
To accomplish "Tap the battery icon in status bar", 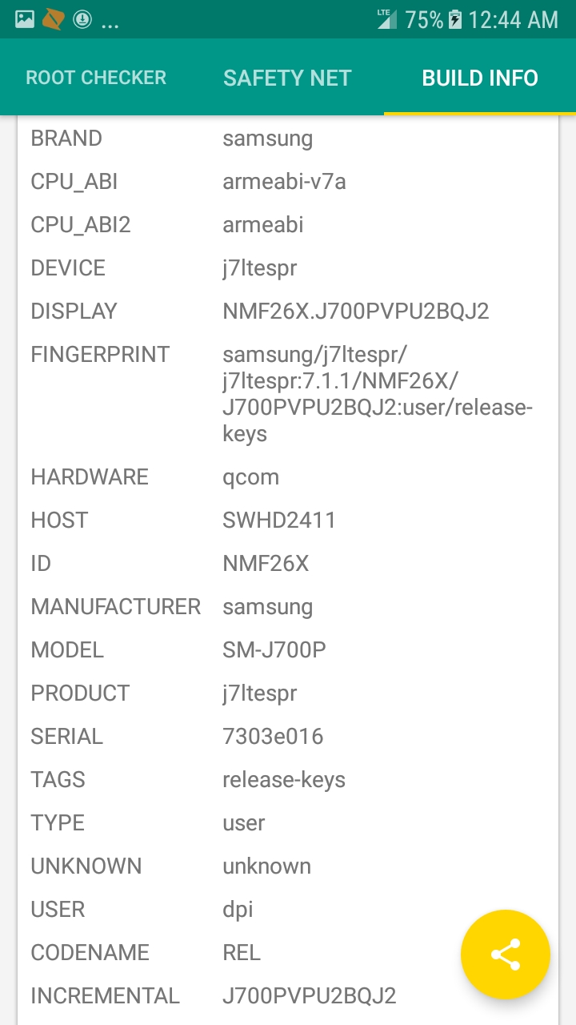I will (455, 19).
